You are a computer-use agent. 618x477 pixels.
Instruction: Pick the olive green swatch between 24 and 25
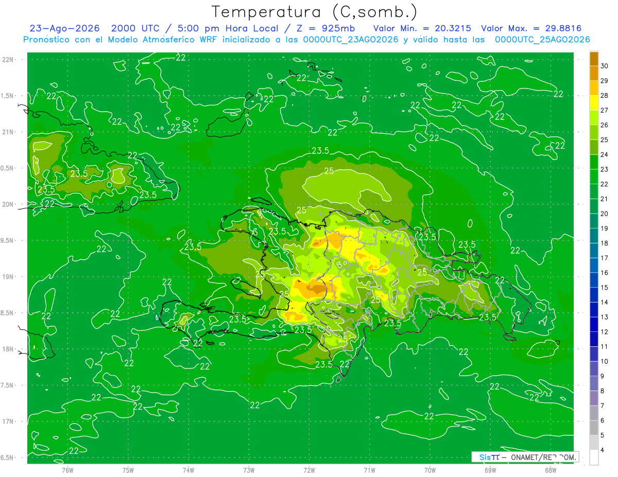(x=594, y=147)
